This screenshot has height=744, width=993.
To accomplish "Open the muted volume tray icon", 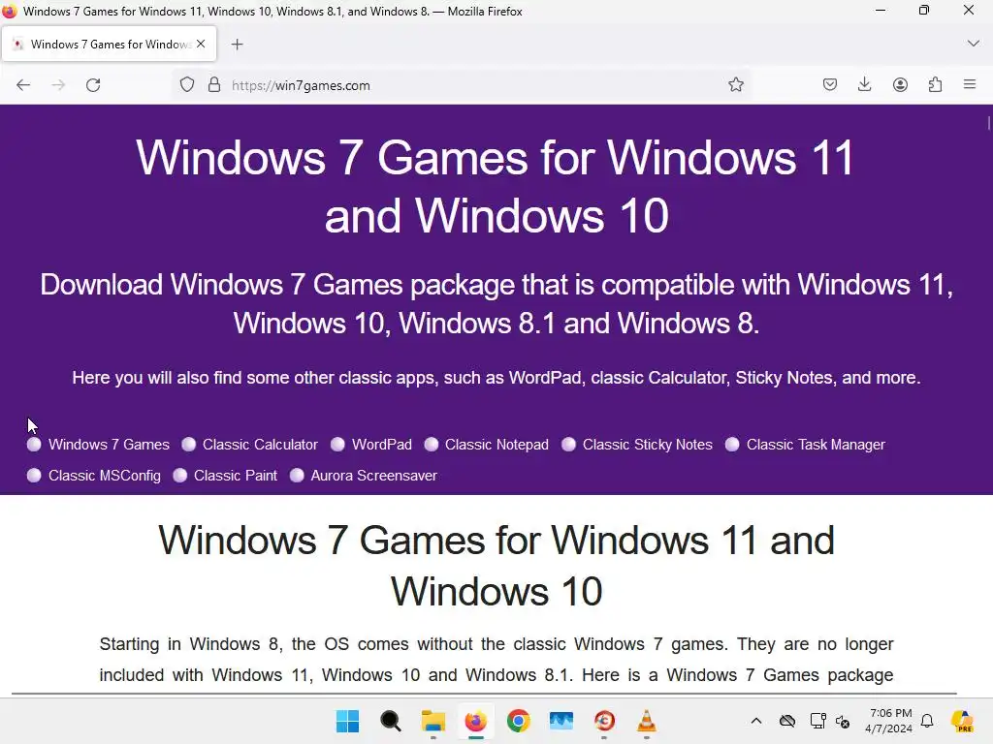I will [843, 721].
